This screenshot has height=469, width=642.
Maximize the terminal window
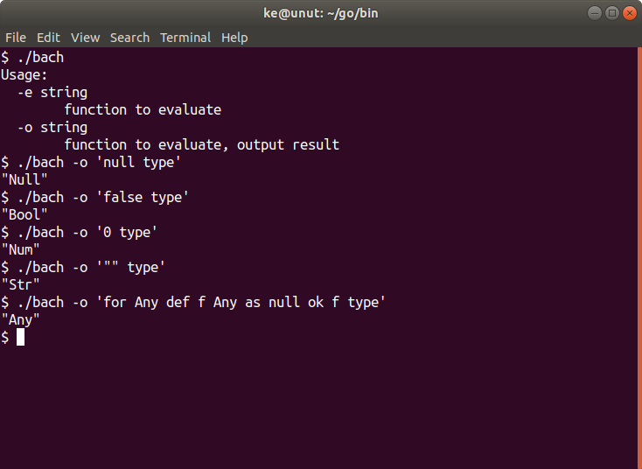click(611, 13)
